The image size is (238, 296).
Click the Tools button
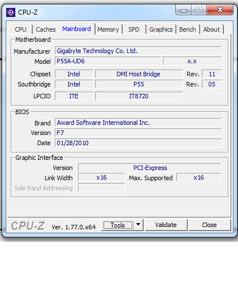point(118,225)
